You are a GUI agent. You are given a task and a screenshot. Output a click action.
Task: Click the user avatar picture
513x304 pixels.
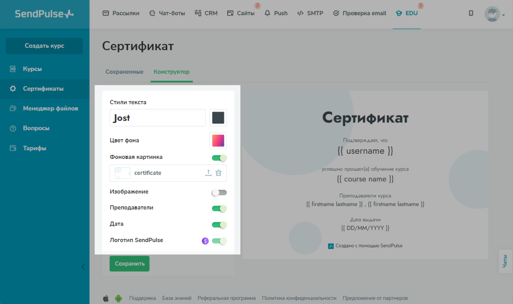point(492,14)
